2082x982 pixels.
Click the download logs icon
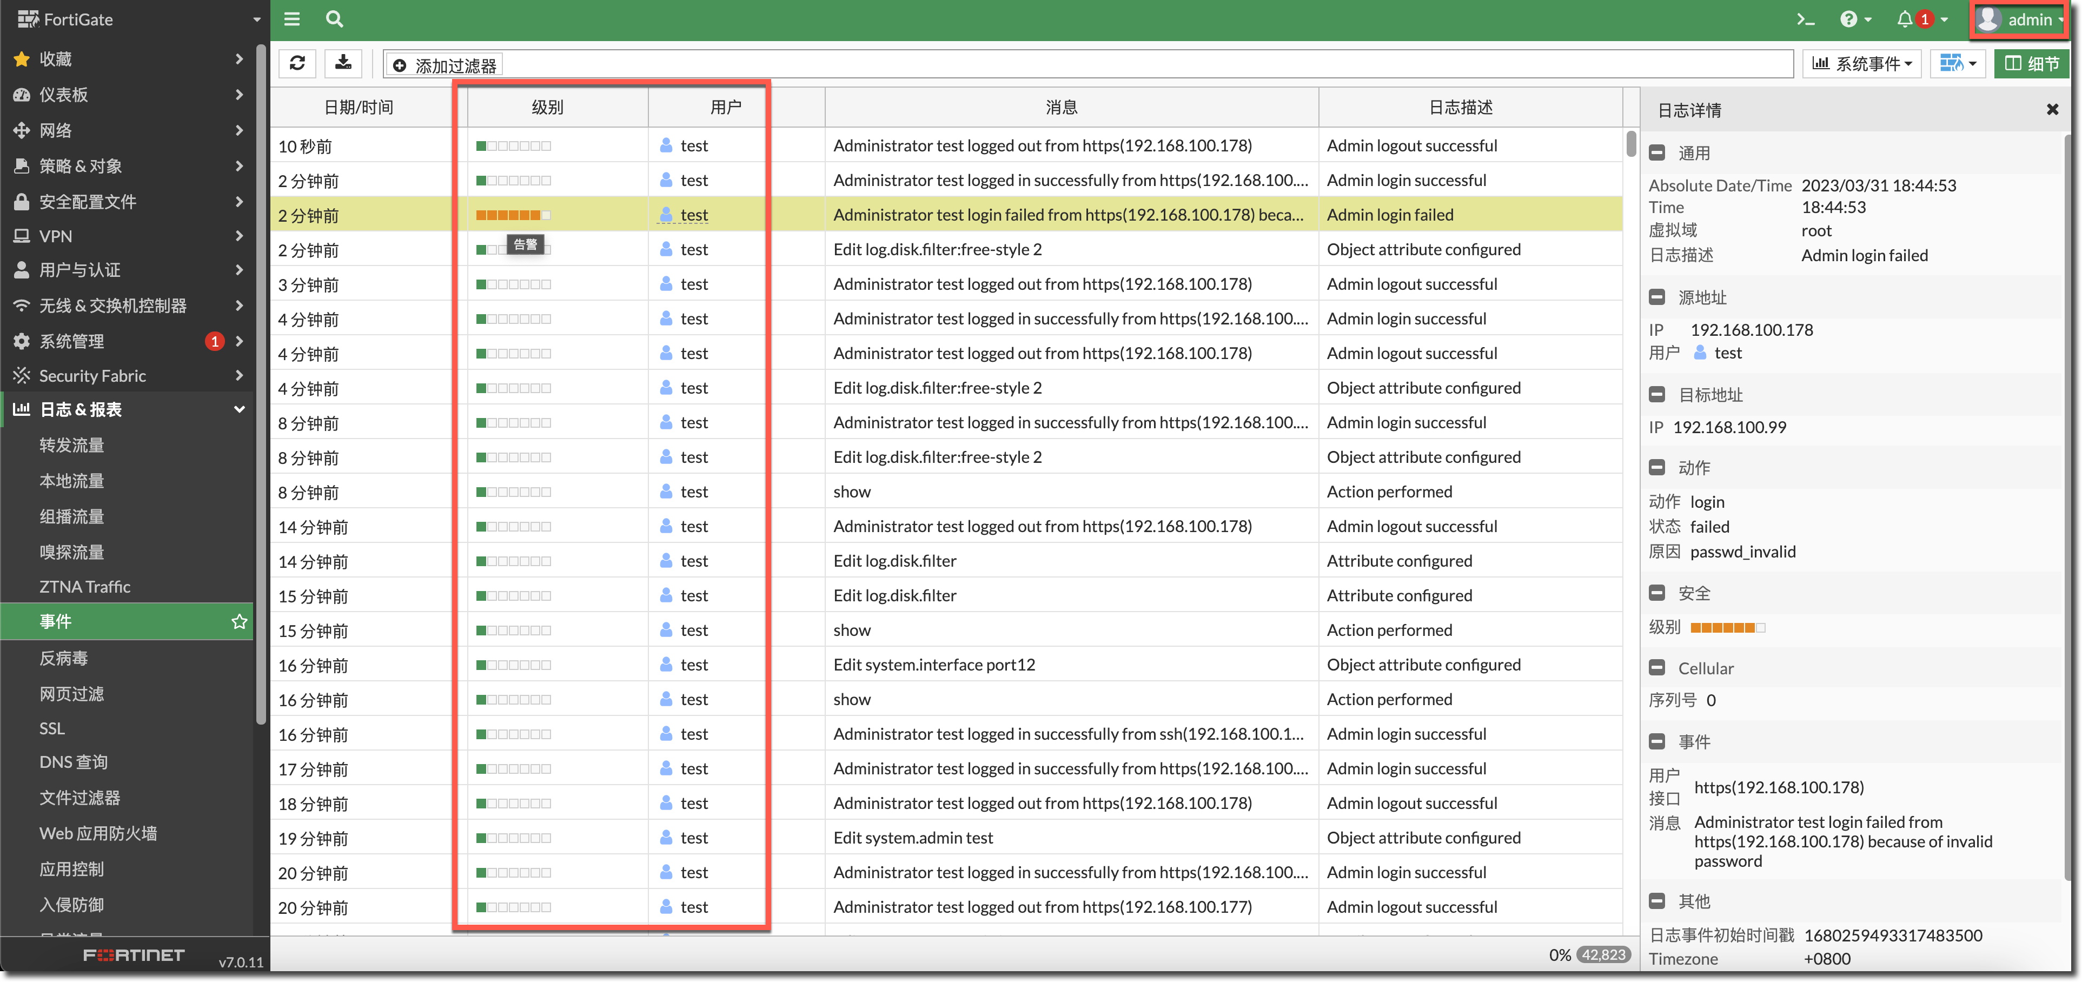pos(343,63)
